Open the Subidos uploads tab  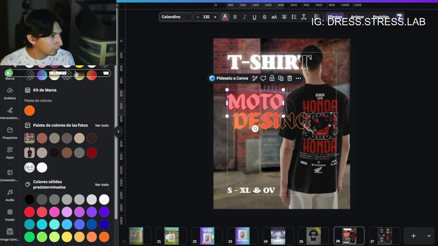pos(10,94)
